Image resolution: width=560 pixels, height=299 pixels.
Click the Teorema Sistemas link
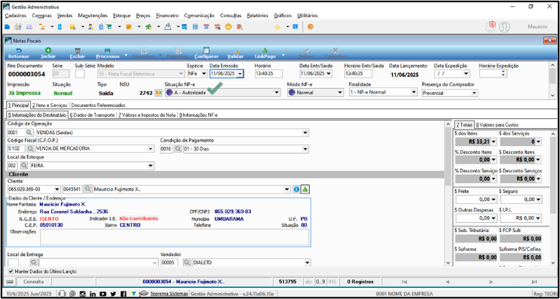(169, 294)
